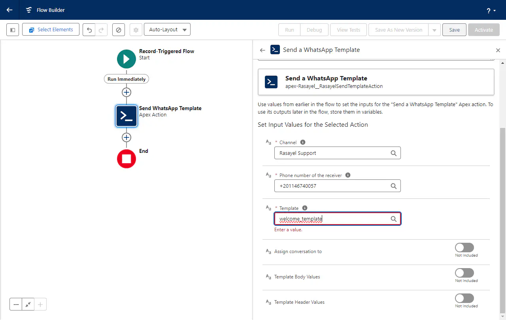Redo the last change
This screenshot has height=320, width=506.
tap(101, 30)
